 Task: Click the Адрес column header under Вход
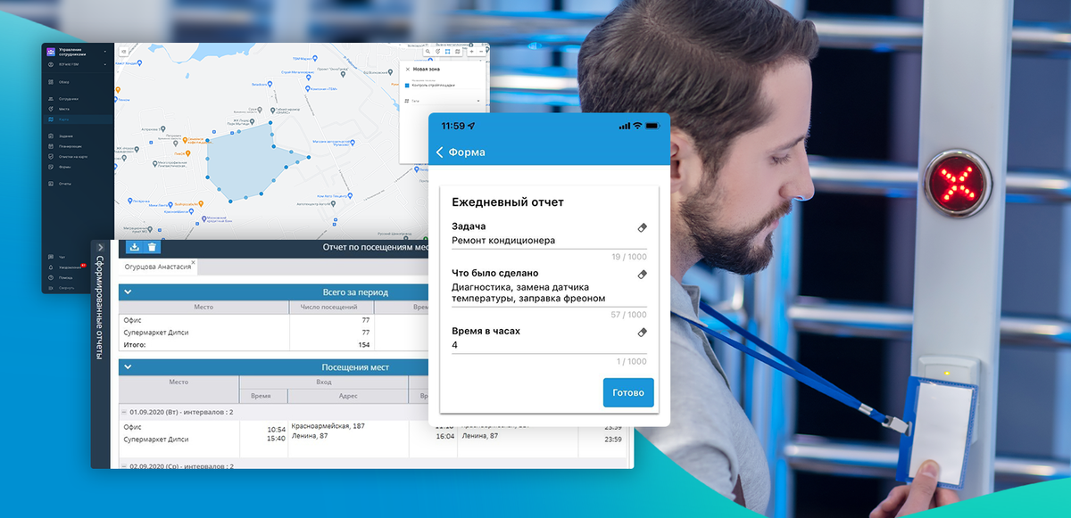click(x=347, y=394)
